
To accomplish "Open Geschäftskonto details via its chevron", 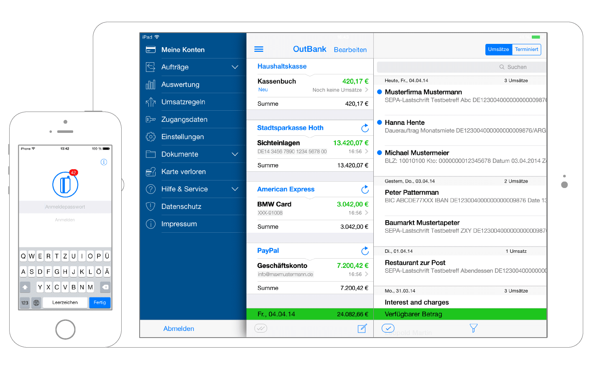I will [x=367, y=274].
